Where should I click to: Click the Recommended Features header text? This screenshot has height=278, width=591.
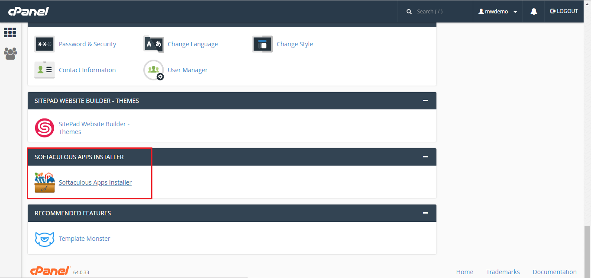(x=73, y=213)
